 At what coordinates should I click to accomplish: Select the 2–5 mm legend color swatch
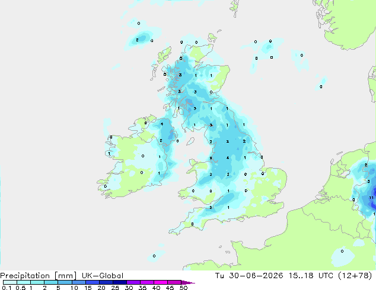(x=51, y=282)
